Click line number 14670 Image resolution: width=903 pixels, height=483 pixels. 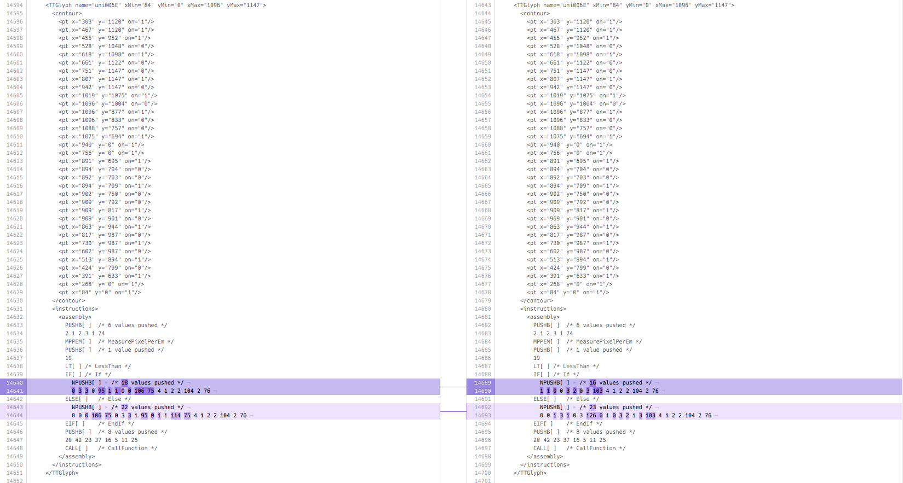[x=483, y=227]
